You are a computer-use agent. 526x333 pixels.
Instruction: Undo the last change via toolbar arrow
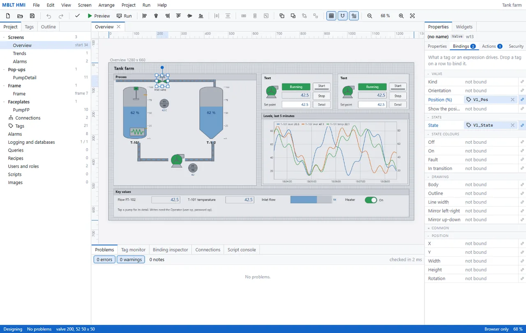tap(49, 16)
